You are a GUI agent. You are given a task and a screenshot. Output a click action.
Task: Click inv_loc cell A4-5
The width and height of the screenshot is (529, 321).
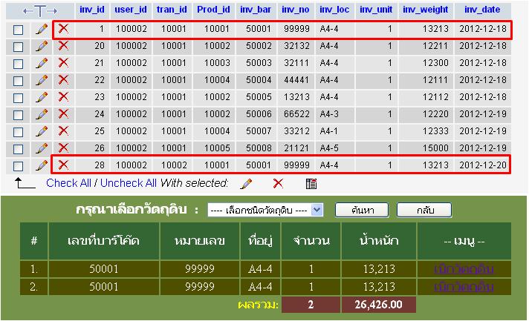[x=329, y=148]
